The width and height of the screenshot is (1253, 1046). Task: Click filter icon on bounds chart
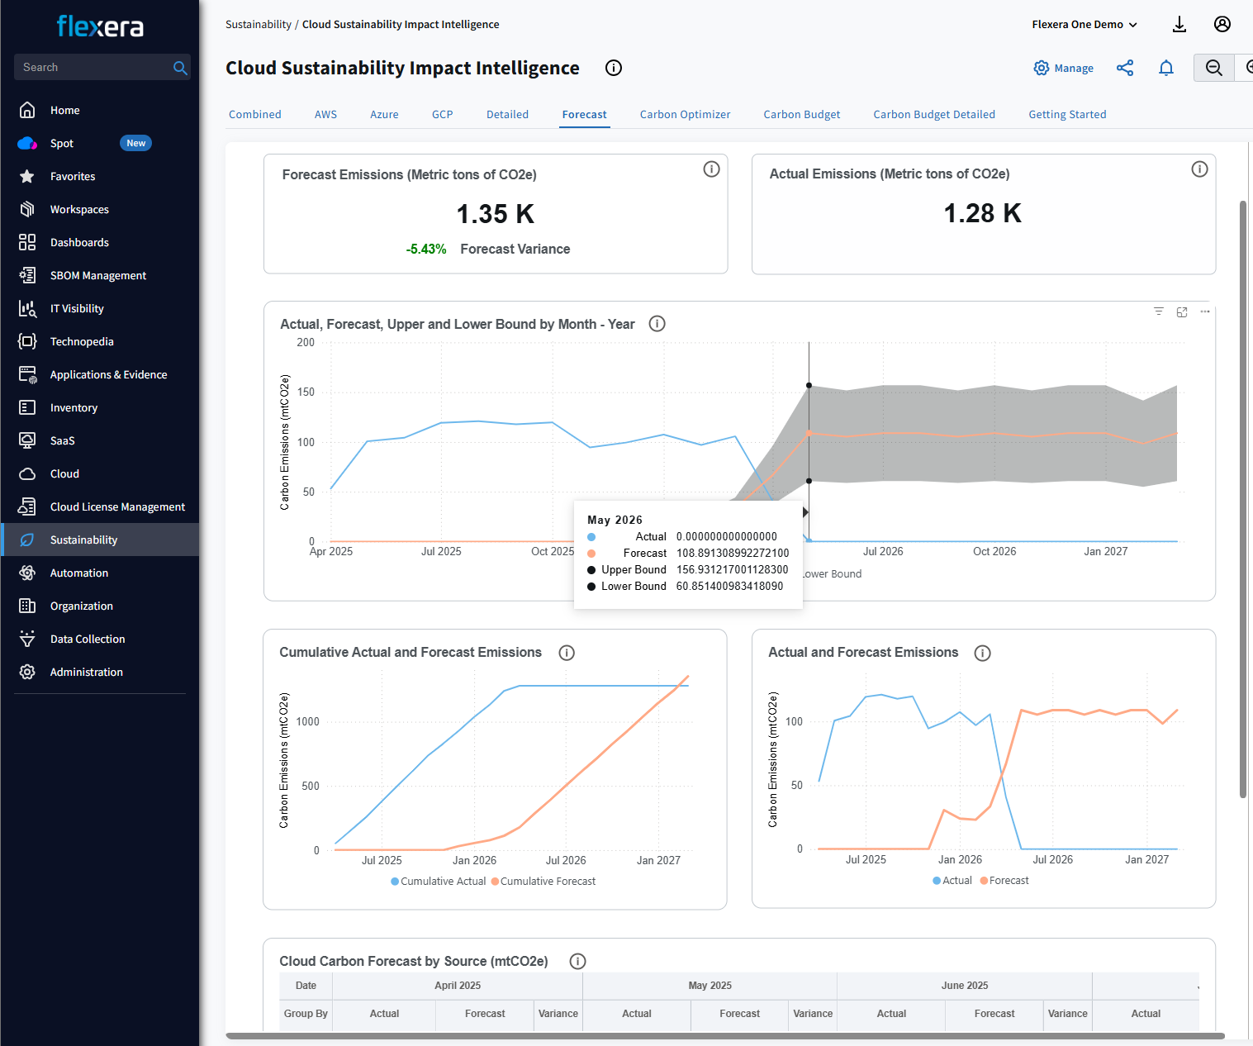pyautogui.click(x=1159, y=311)
